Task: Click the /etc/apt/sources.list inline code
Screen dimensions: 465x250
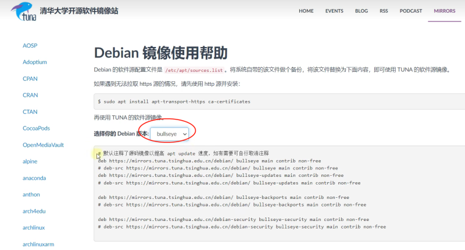Action: pyautogui.click(x=194, y=70)
